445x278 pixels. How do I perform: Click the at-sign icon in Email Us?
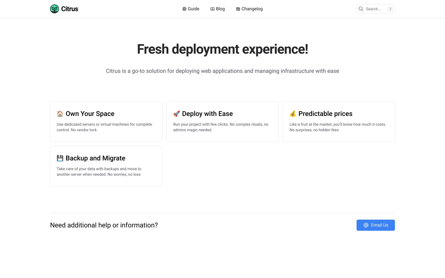click(366, 225)
